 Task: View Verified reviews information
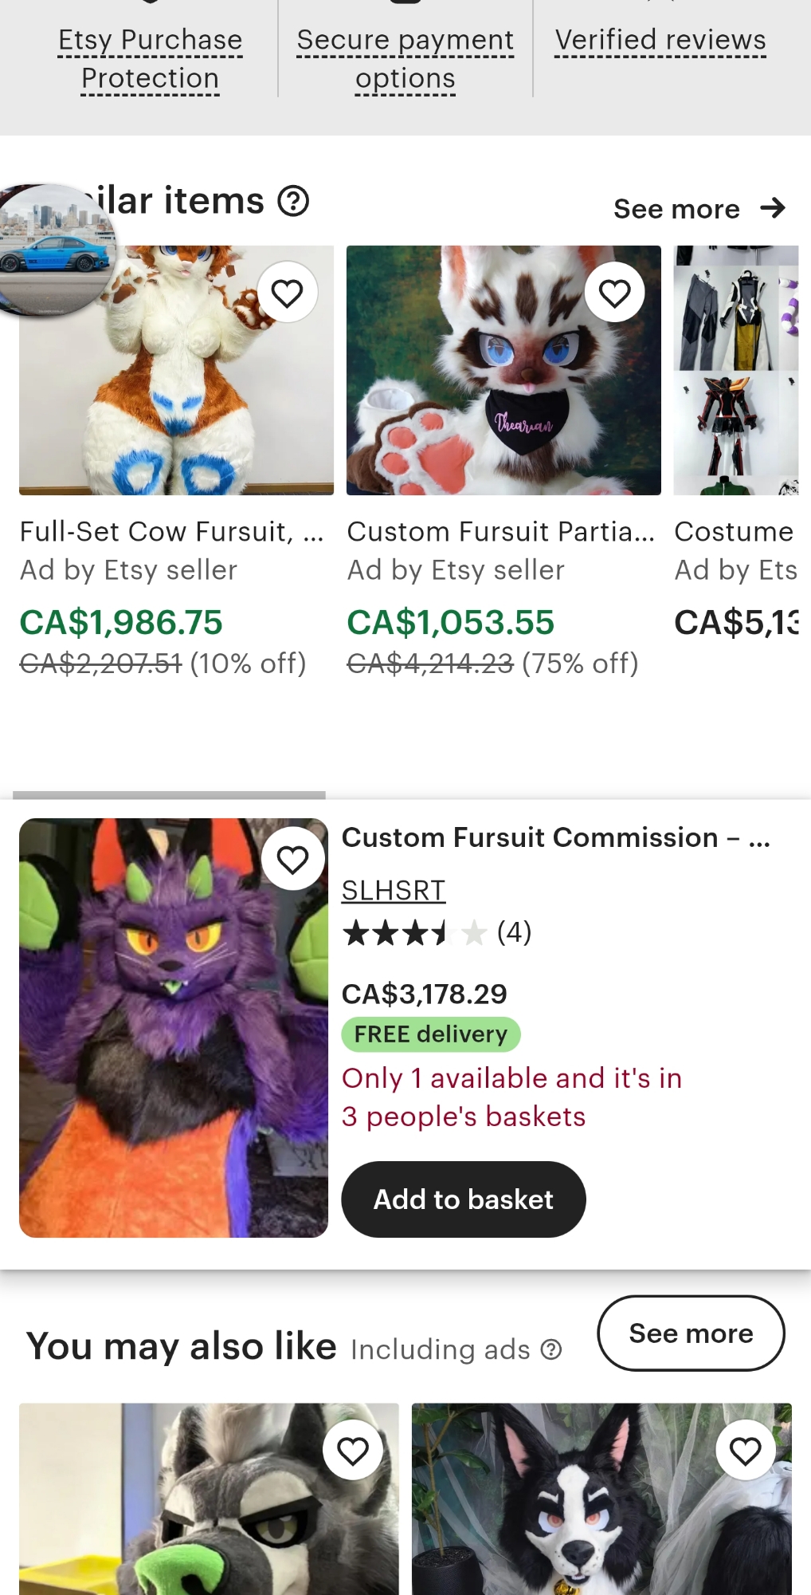click(660, 40)
